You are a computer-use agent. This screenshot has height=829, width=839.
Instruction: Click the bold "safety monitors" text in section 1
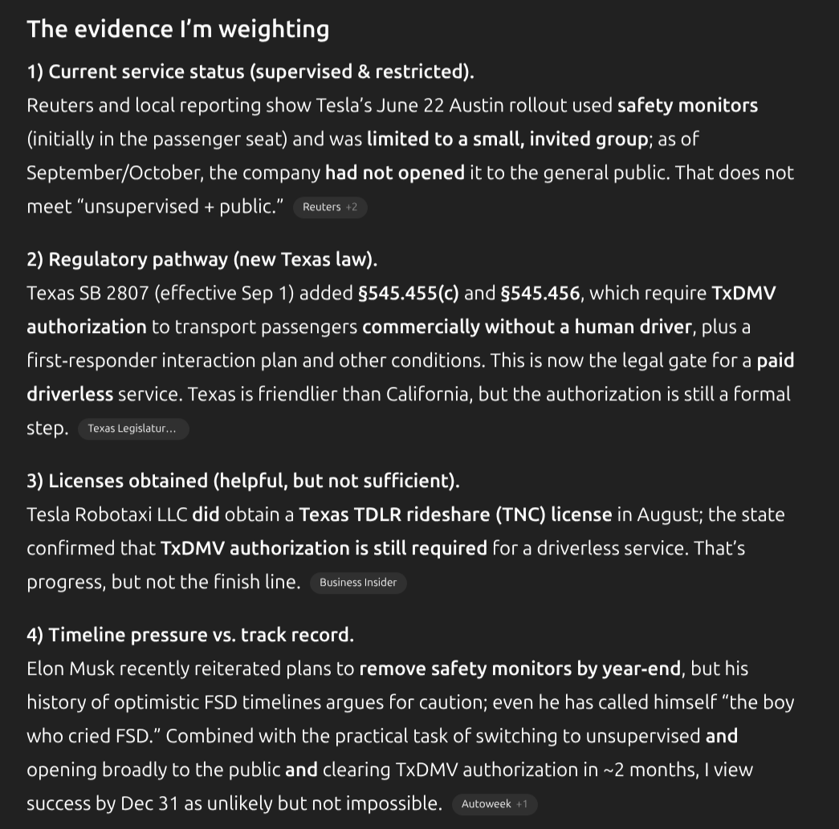687,105
